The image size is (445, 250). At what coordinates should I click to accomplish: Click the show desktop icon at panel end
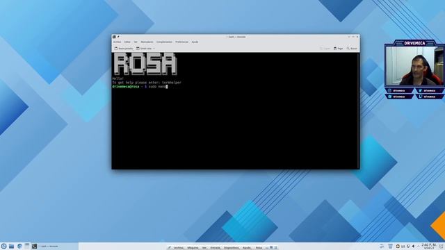[x=442, y=247]
